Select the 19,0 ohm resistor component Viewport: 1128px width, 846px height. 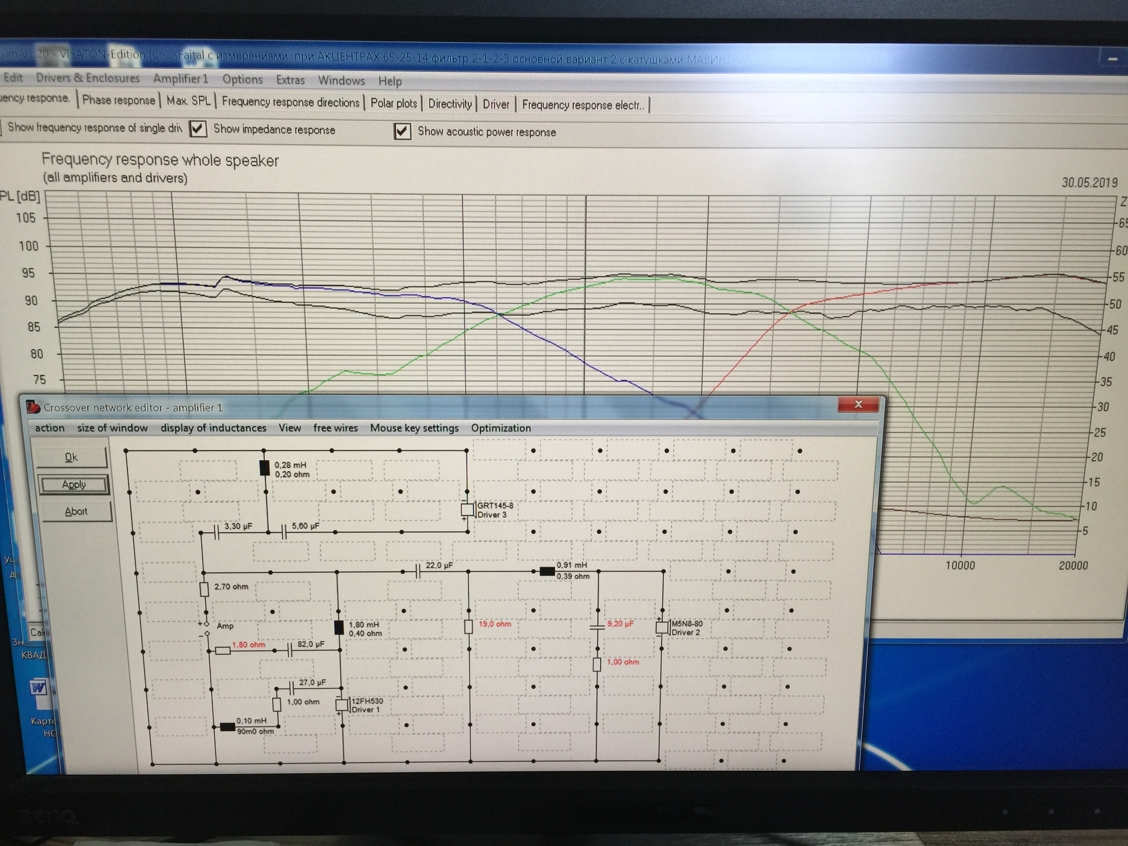click(x=469, y=627)
